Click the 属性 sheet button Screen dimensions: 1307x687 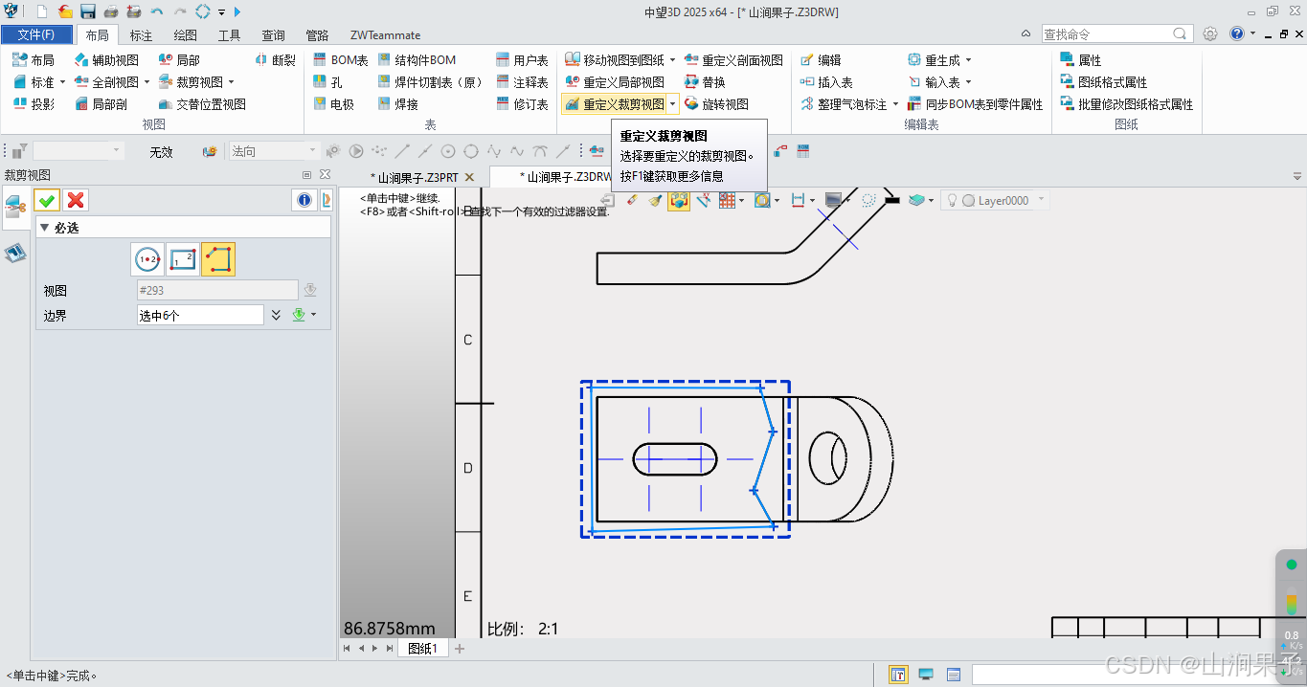pyautogui.click(x=1081, y=59)
